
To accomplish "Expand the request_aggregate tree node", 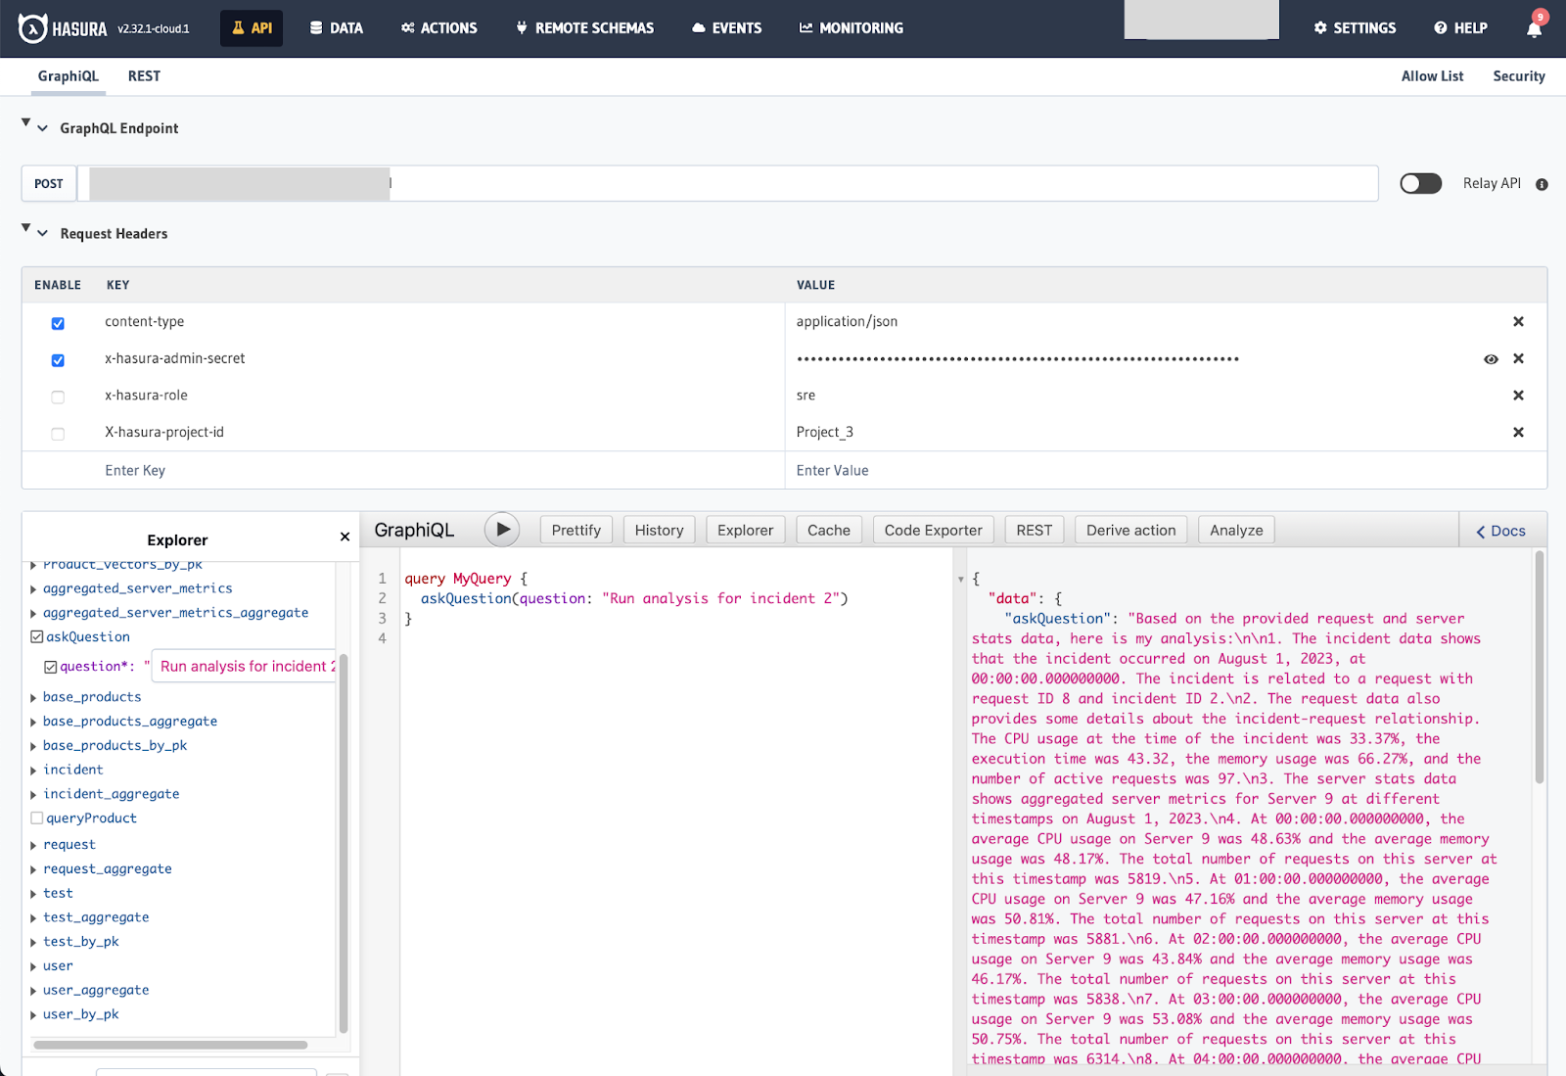I will pos(33,869).
